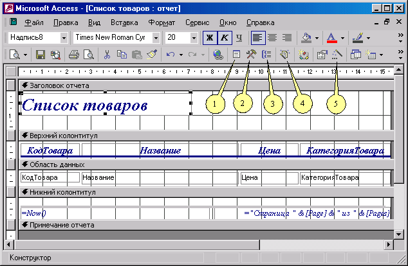Expand the font name dropdown

pos(156,38)
